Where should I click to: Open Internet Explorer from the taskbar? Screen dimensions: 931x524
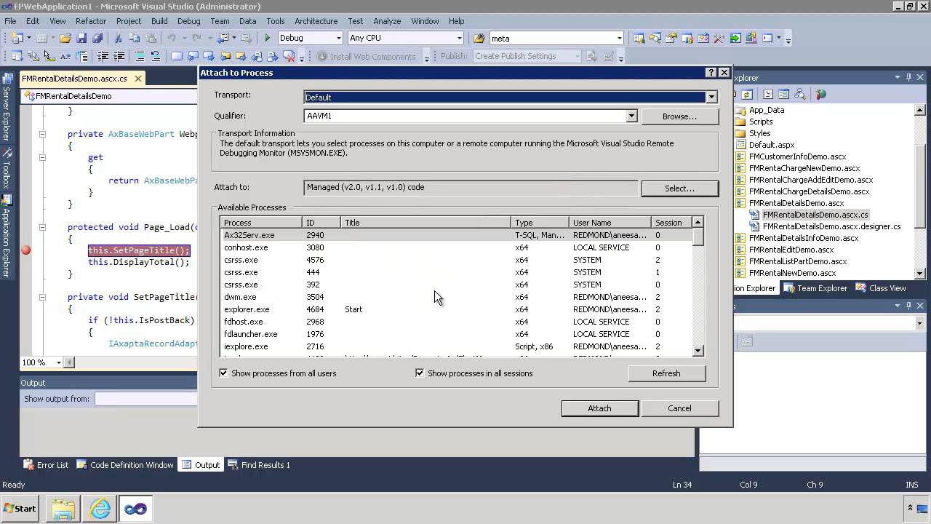pyautogui.click(x=100, y=509)
